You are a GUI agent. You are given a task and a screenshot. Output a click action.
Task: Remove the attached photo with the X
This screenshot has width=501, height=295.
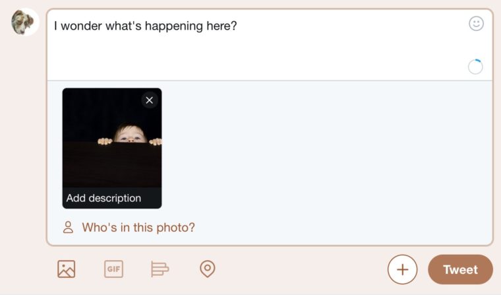coord(149,100)
